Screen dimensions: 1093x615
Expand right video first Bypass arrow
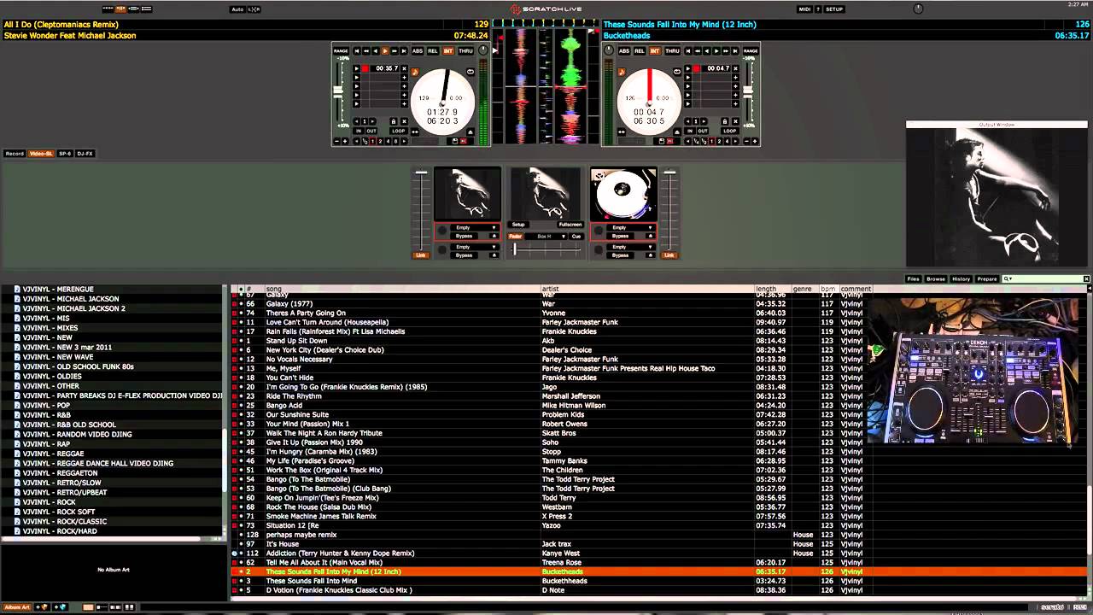point(651,236)
